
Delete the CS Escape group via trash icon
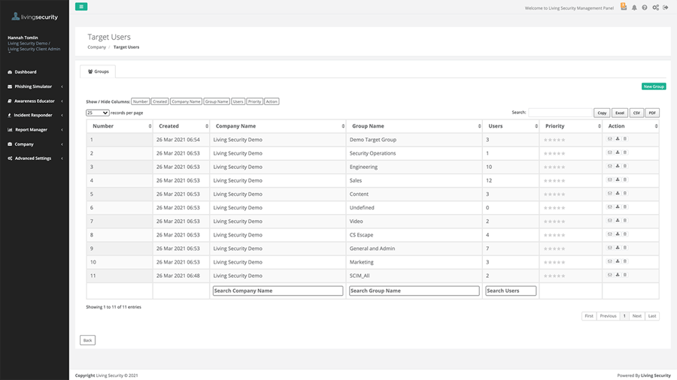point(625,234)
